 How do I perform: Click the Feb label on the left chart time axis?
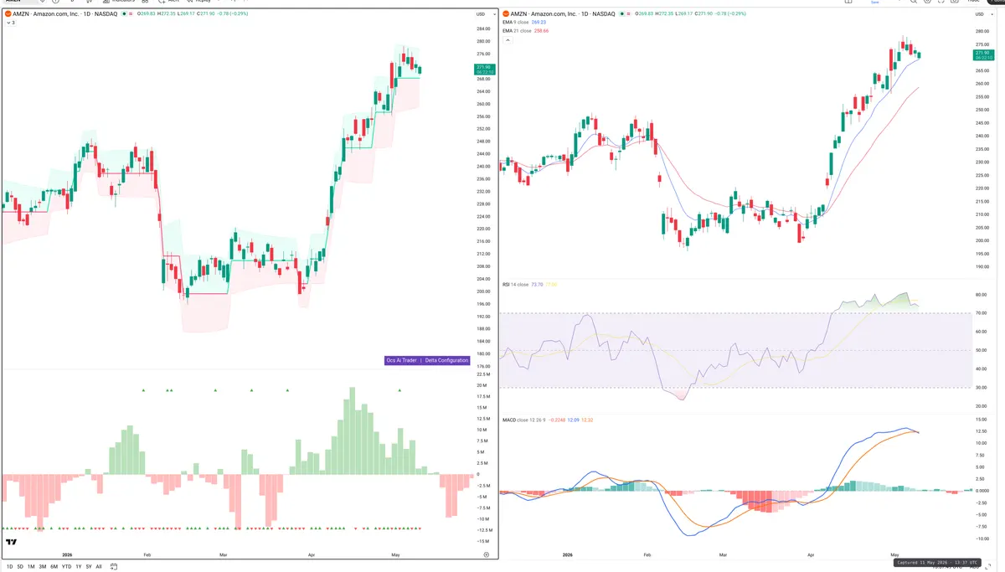tap(147, 554)
